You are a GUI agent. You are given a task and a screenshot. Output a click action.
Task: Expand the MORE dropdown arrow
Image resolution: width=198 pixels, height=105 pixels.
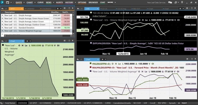[x=115, y=2]
